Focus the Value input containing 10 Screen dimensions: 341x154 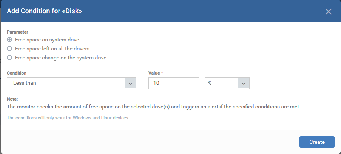pos(174,83)
